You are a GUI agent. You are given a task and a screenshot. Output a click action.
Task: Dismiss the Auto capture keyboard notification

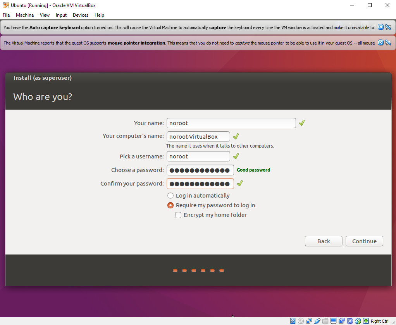click(381, 27)
